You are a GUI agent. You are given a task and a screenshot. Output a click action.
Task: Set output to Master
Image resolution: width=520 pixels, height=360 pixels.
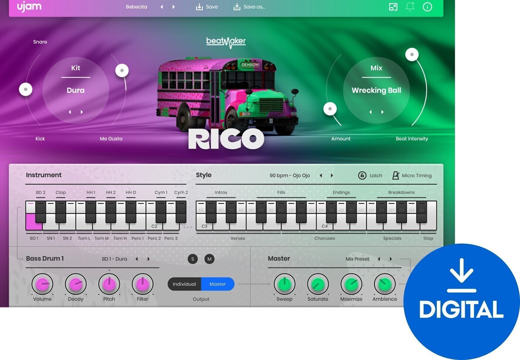coord(218,284)
